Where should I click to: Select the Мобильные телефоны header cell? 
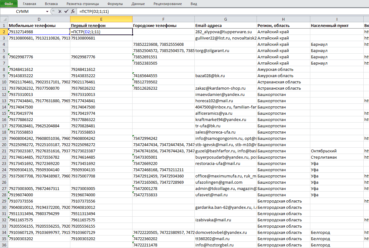pyautogui.click(x=39, y=26)
